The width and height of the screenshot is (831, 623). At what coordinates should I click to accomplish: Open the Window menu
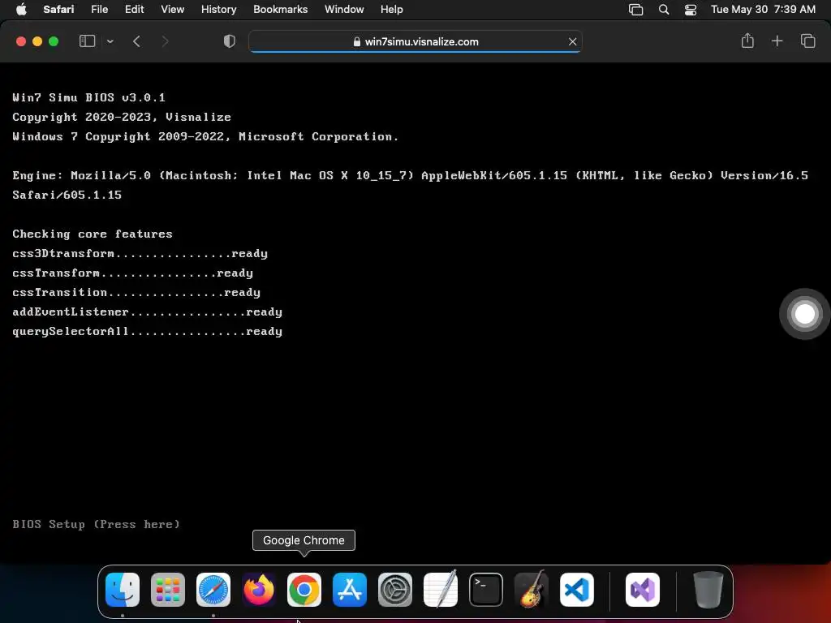[344, 9]
